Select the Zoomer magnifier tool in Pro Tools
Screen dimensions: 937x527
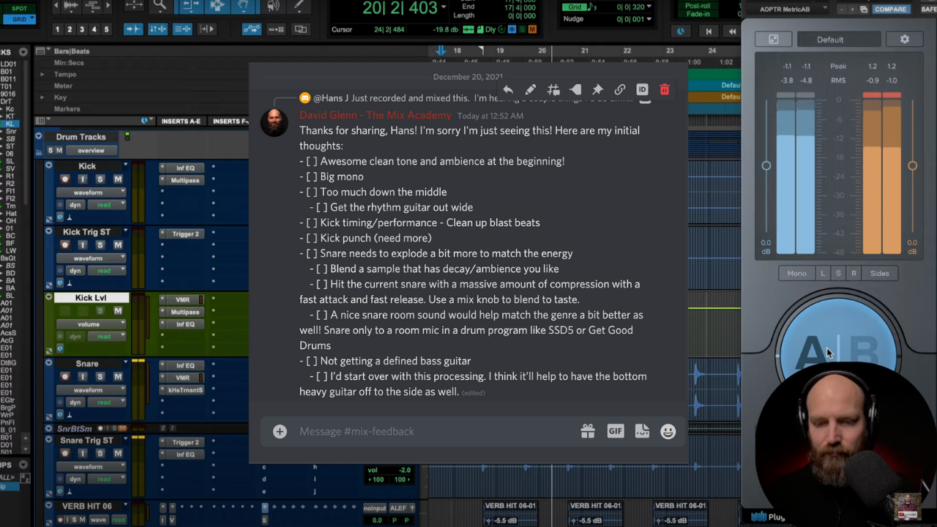(x=160, y=6)
